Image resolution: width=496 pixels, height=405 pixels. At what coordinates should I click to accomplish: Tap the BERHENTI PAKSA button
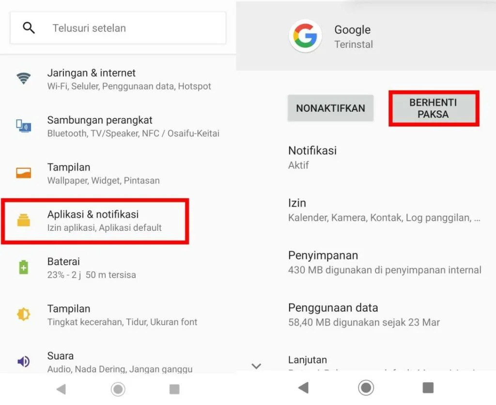point(433,108)
